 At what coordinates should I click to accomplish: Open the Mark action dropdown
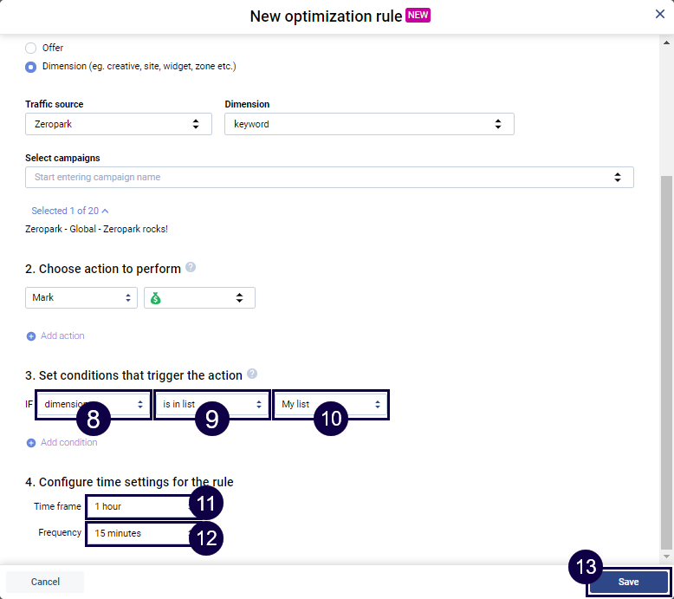point(81,297)
